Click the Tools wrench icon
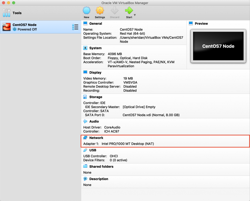The image size is (250, 201). pyautogui.click(x=7, y=13)
